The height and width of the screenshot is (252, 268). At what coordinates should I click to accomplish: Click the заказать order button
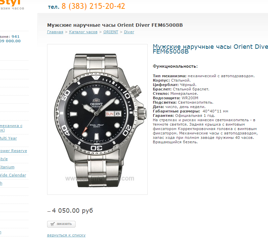point(61,224)
